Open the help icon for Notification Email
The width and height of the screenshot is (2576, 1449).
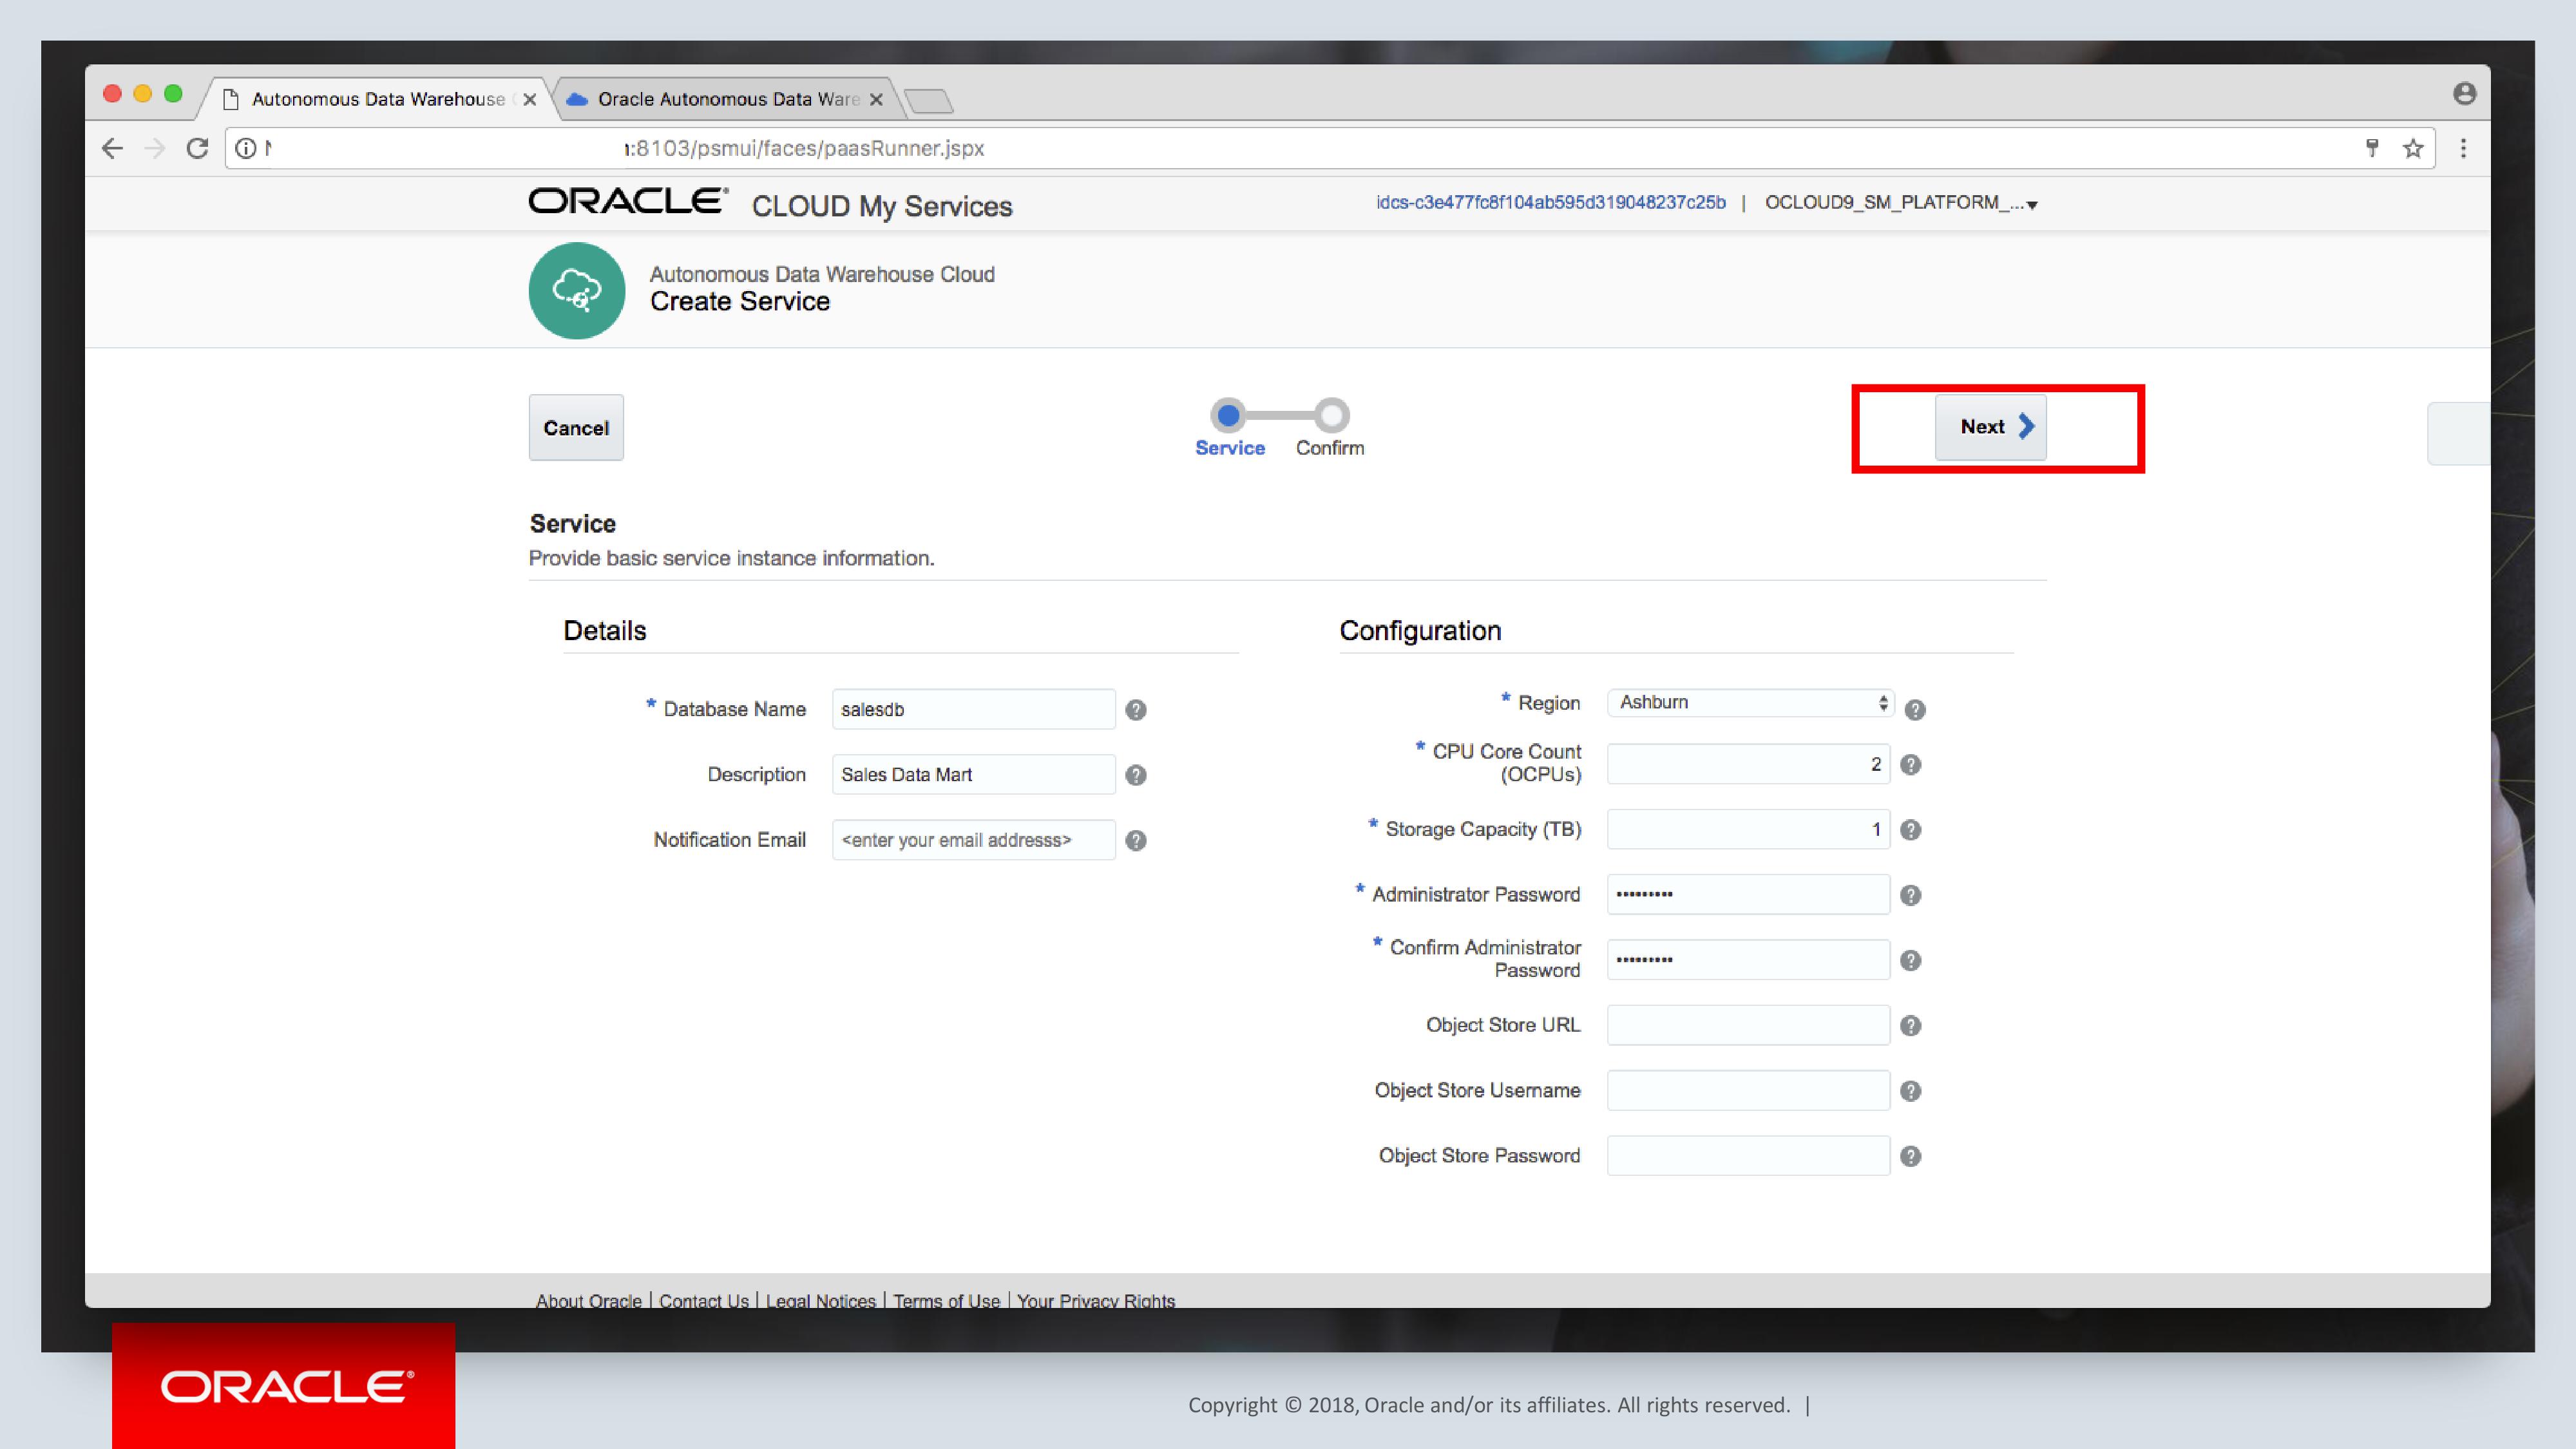tap(1135, 840)
